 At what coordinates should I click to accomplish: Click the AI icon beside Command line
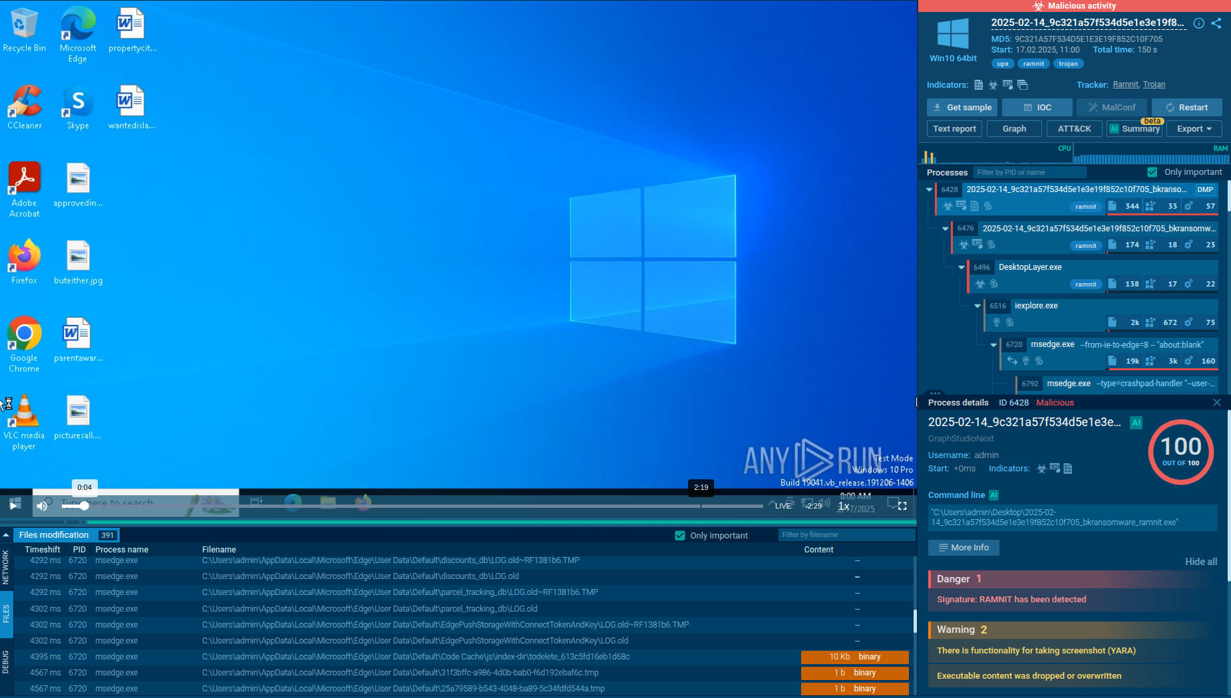point(993,495)
